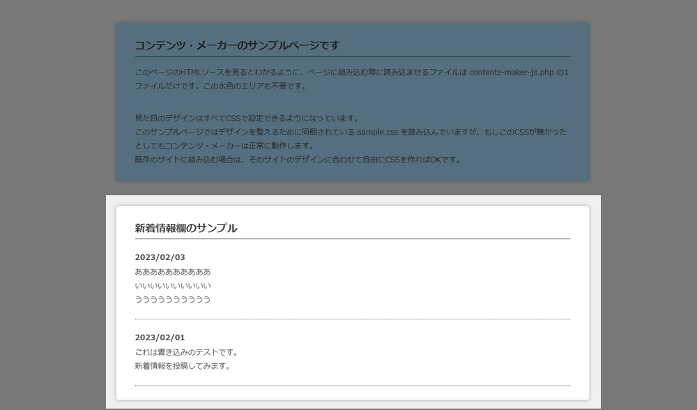Click the line としてもコンテンツ・メーカーは正常に動作します。
697x410 pixels.
pyautogui.click(x=225, y=146)
